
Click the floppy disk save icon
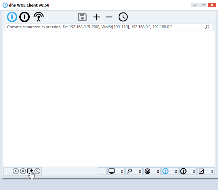coord(82,17)
